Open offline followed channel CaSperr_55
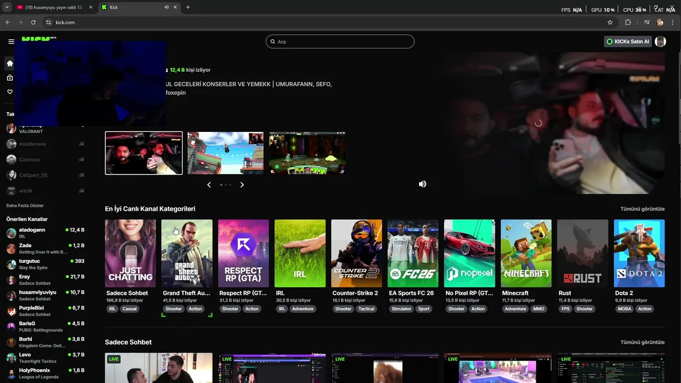This screenshot has height=383, width=681. point(45,175)
